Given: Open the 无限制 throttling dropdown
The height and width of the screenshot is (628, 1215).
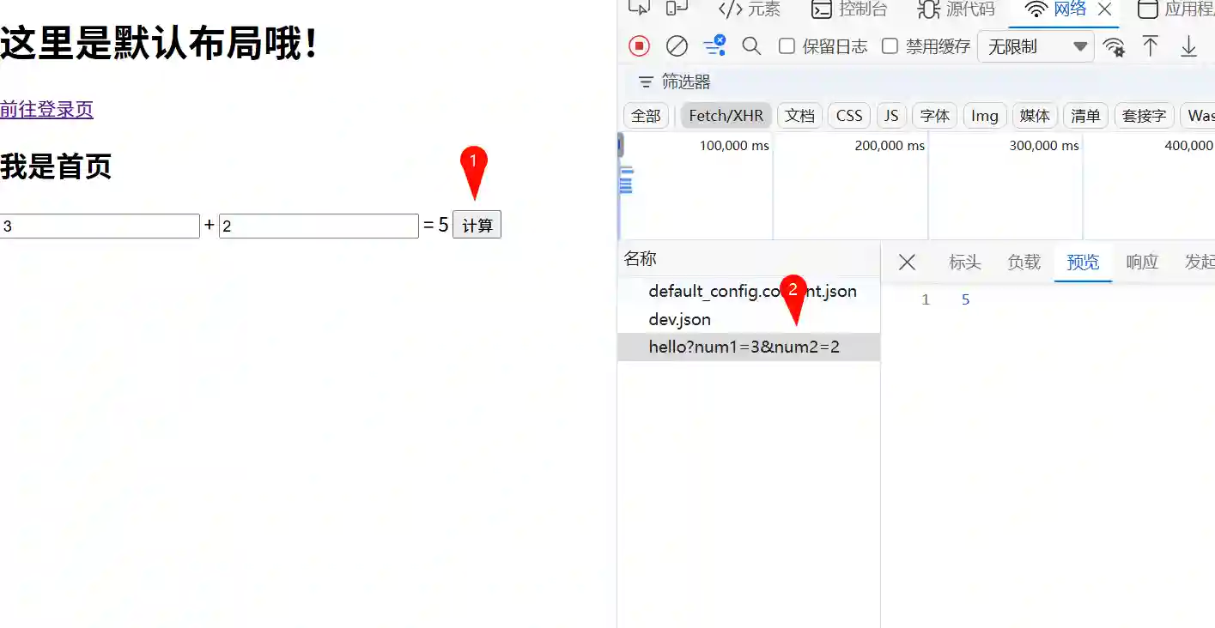Looking at the screenshot, I should (1035, 47).
